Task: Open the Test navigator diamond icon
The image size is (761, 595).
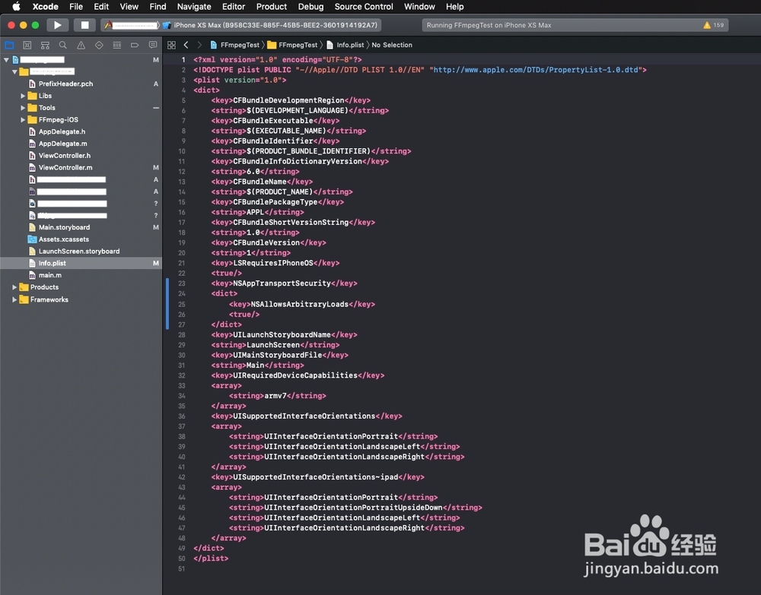Action: tap(99, 45)
